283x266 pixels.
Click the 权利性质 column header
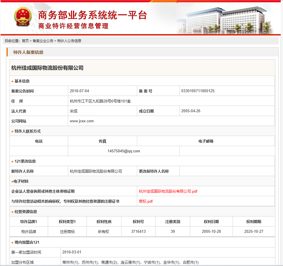tap(104, 222)
